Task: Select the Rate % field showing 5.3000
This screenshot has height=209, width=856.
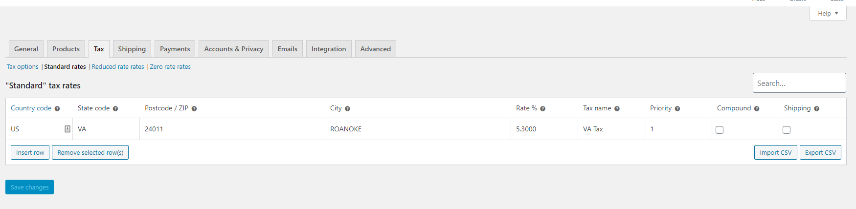Action: point(544,129)
